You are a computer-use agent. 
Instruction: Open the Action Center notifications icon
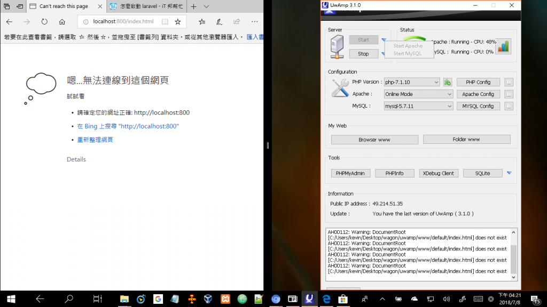click(x=535, y=299)
